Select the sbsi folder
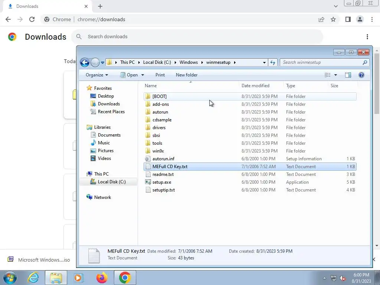This screenshot has width=380, height=285. click(x=250, y=135)
